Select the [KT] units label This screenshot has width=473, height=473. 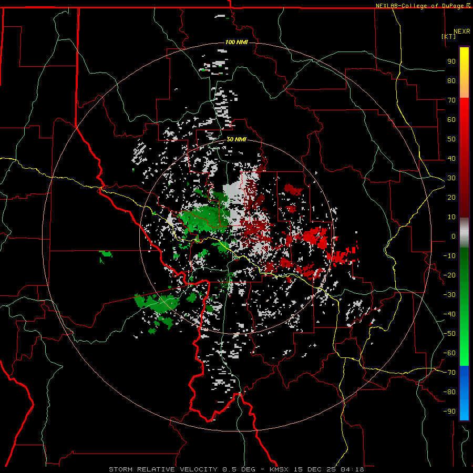point(449,36)
